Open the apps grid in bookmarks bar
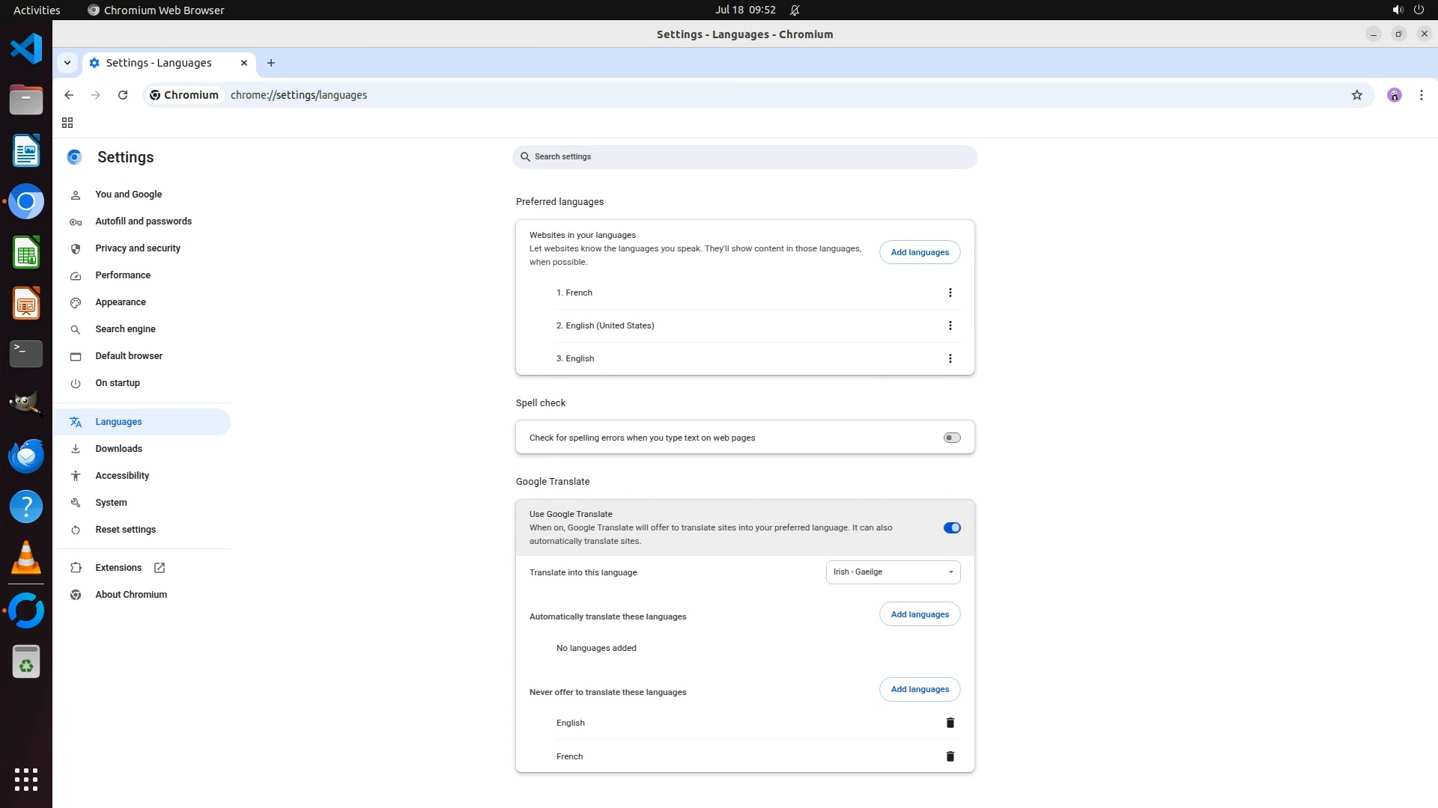Screen dimensions: 1438x808 pos(67,123)
